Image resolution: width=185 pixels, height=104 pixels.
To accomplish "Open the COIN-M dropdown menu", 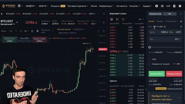I will pyautogui.click(x=43, y=6).
